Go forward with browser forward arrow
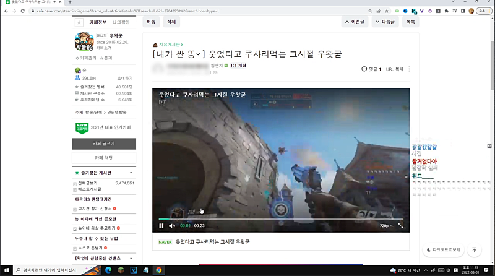 pos(14,11)
